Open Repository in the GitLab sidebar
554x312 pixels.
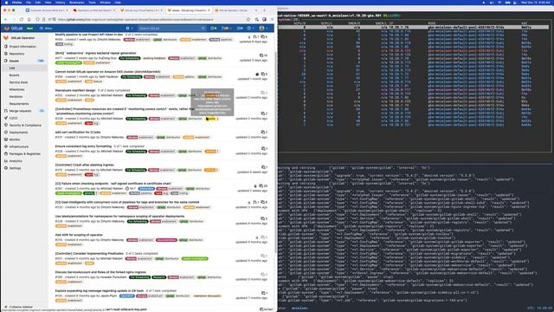point(17,54)
